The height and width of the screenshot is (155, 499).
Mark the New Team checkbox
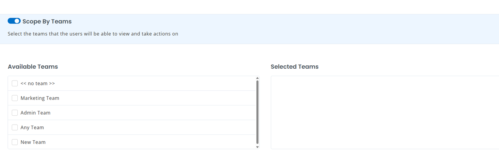pos(15,142)
